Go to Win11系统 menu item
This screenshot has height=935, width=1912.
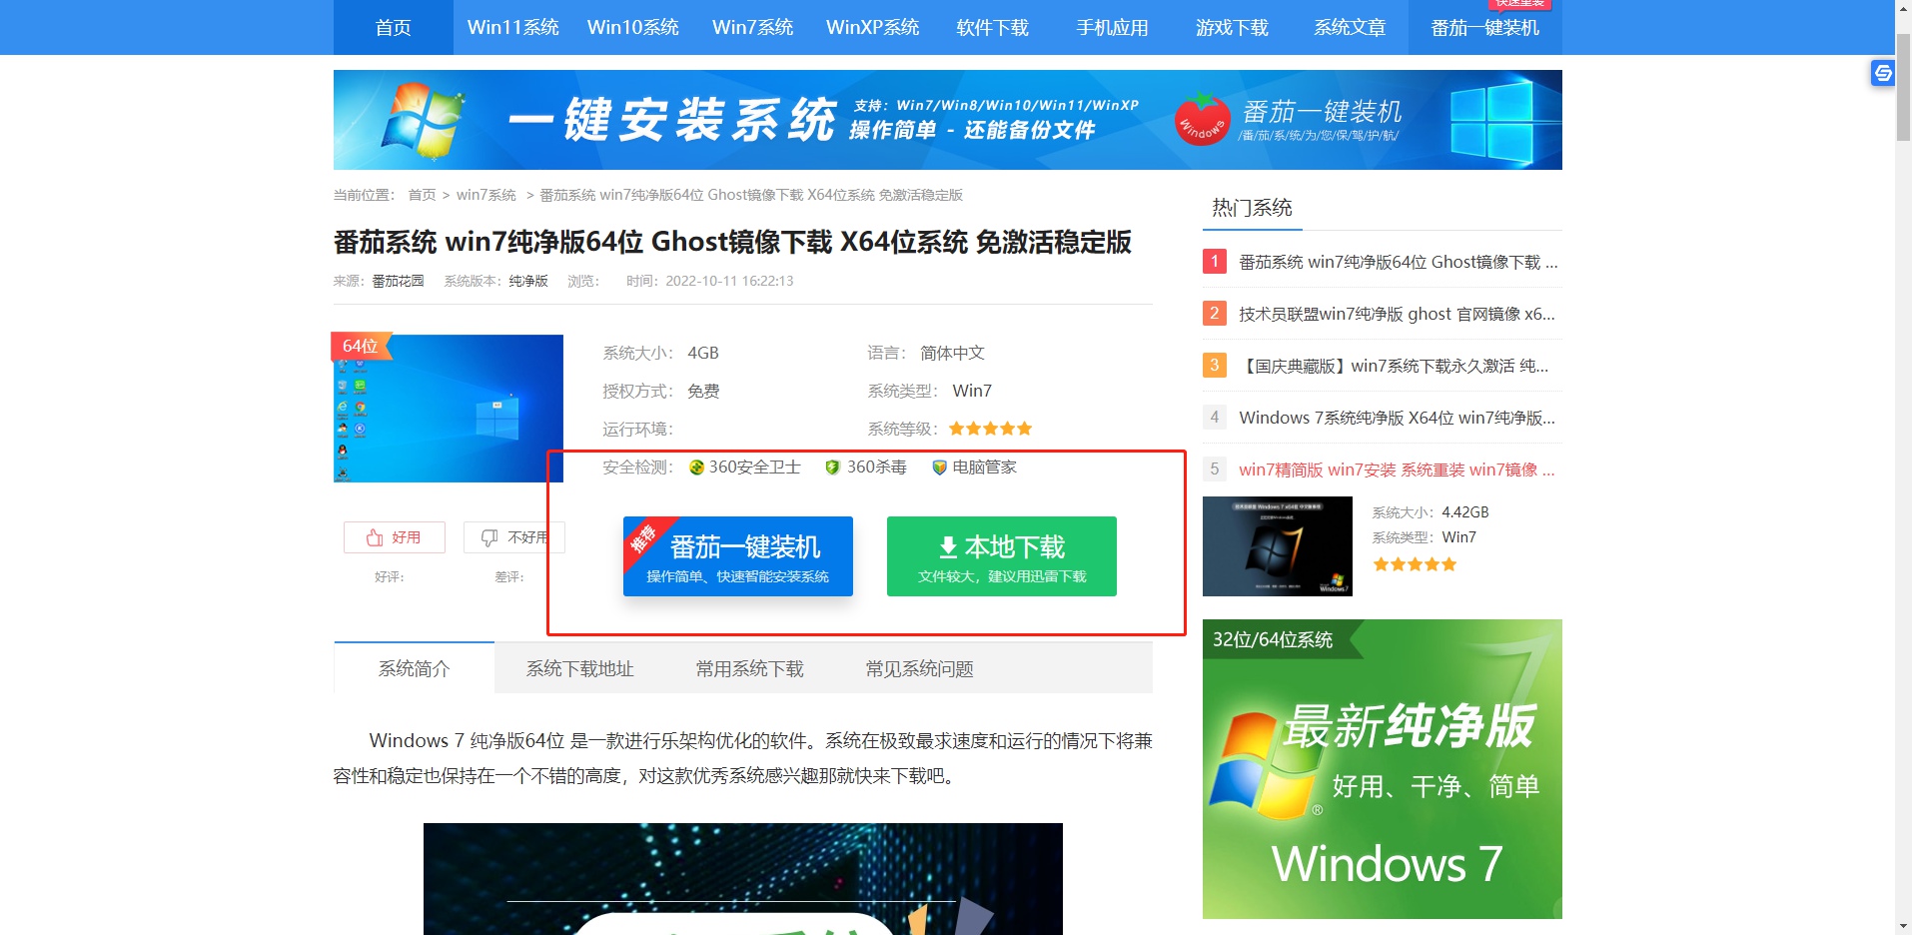pos(513,27)
